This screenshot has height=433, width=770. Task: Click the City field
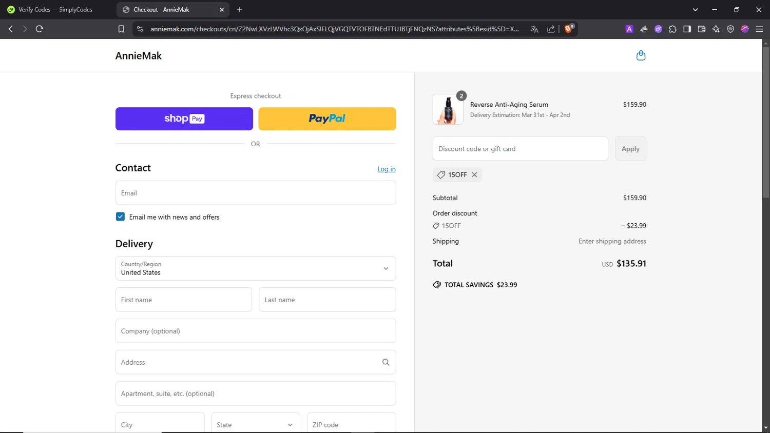(x=160, y=424)
